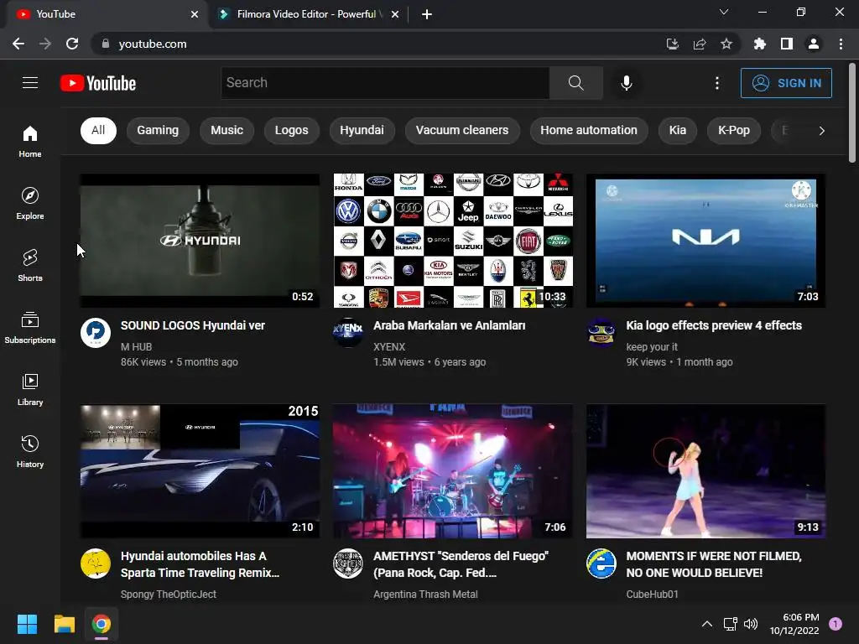Image resolution: width=859 pixels, height=644 pixels.
Task: Go to Home in sidebar
Action: [x=30, y=141]
